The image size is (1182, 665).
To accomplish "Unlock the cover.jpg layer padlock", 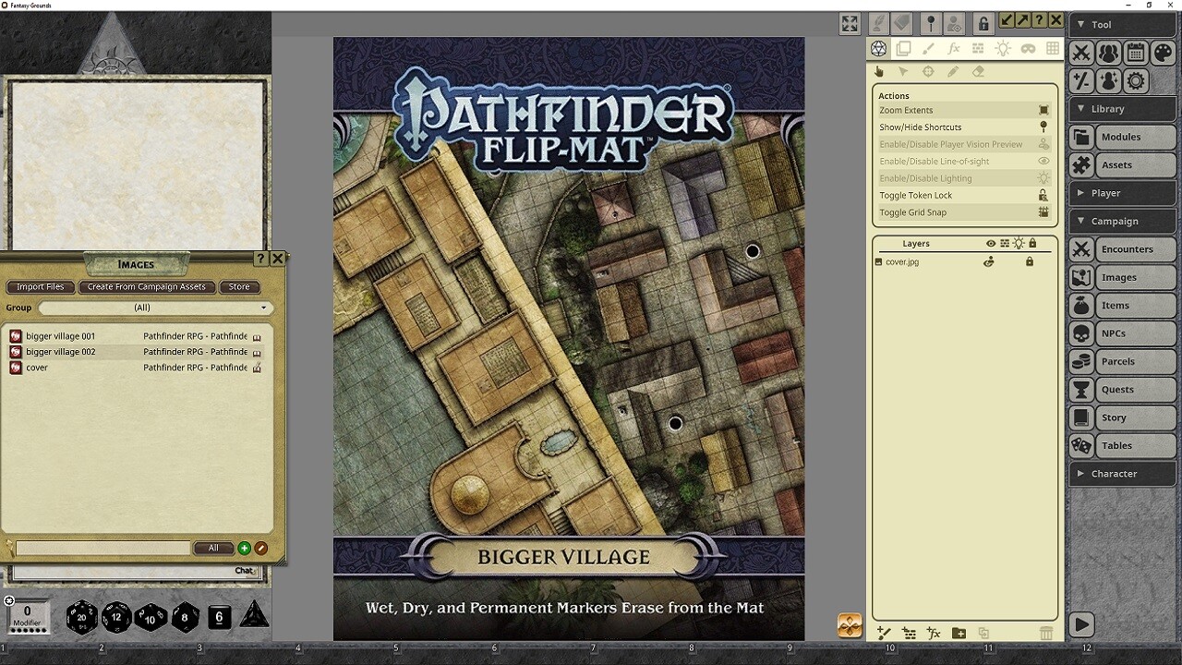I will click(1030, 261).
